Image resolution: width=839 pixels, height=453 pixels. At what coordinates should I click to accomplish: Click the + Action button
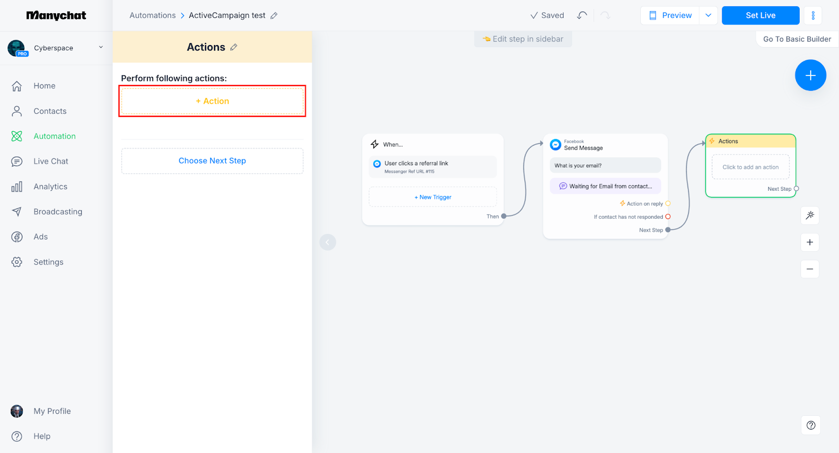pos(212,101)
